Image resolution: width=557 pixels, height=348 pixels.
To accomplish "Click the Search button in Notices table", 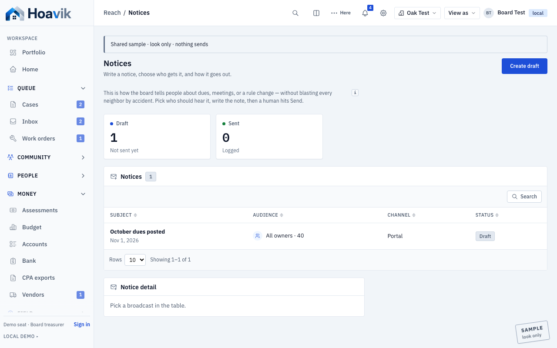I will 524,197.
